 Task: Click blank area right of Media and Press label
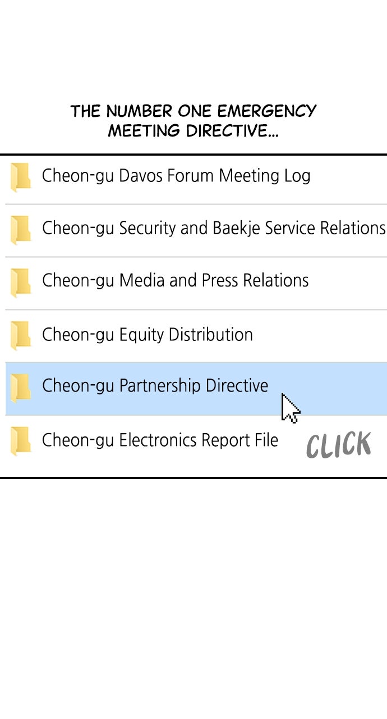pyautogui.click(x=348, y=282)
